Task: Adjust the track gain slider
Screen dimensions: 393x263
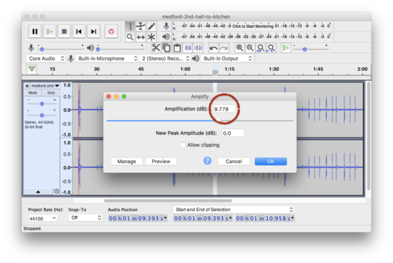Action: [x=42, y=103]
